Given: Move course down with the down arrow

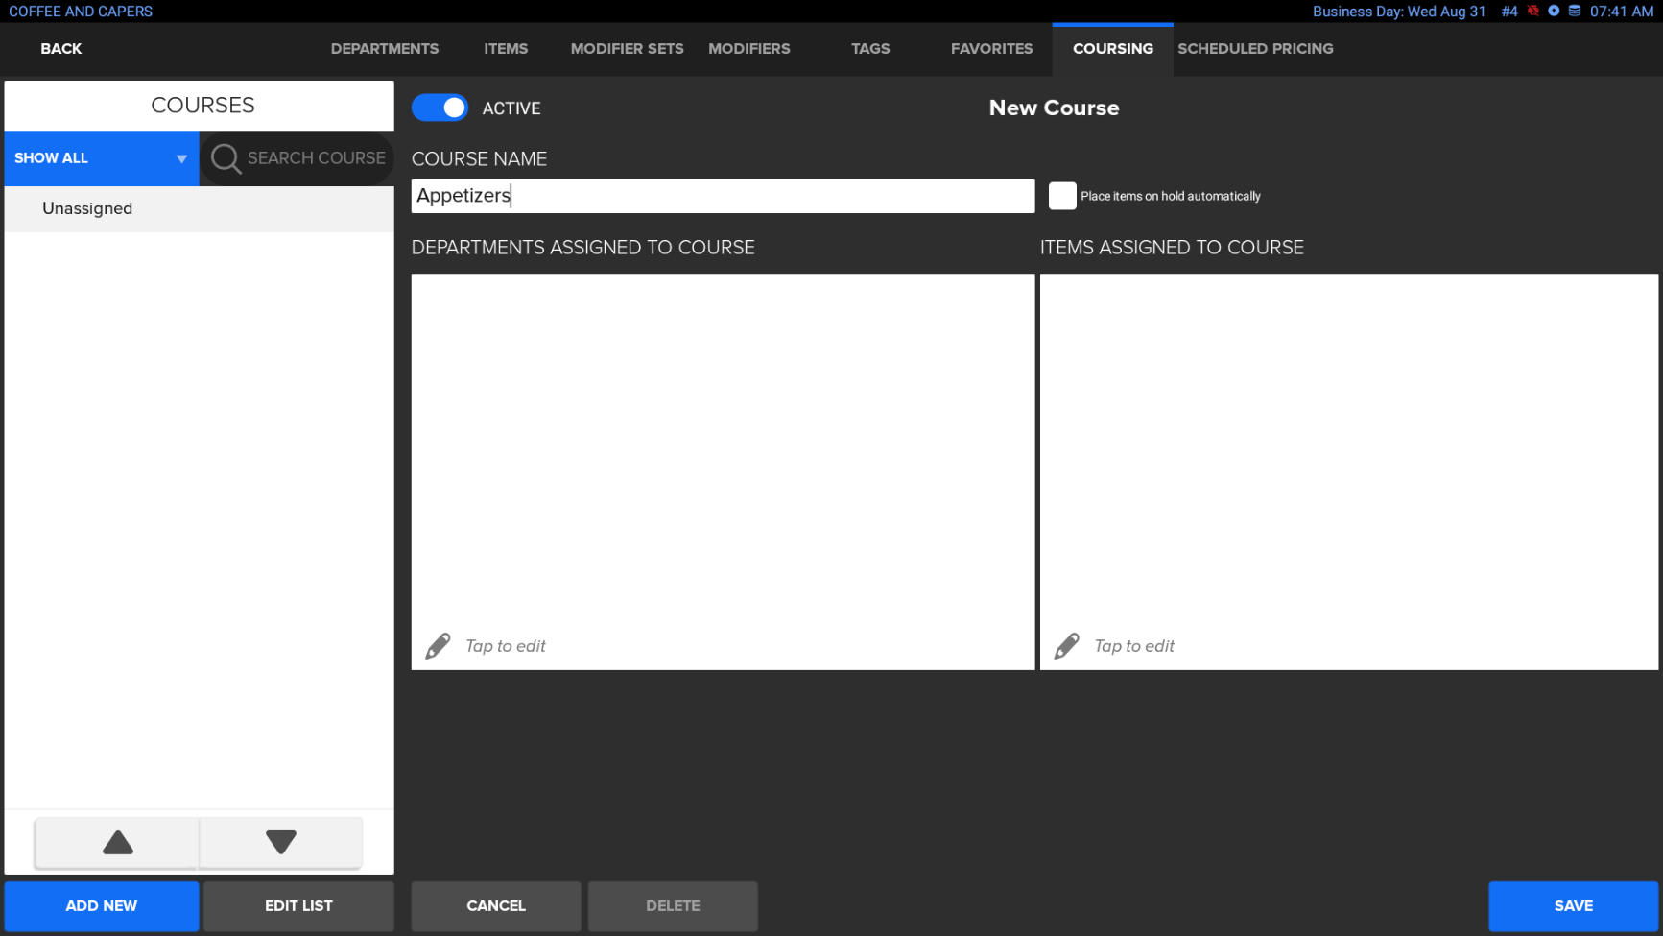Looking at the screenshot, I should pyautogui.click(x=280, y=843).
